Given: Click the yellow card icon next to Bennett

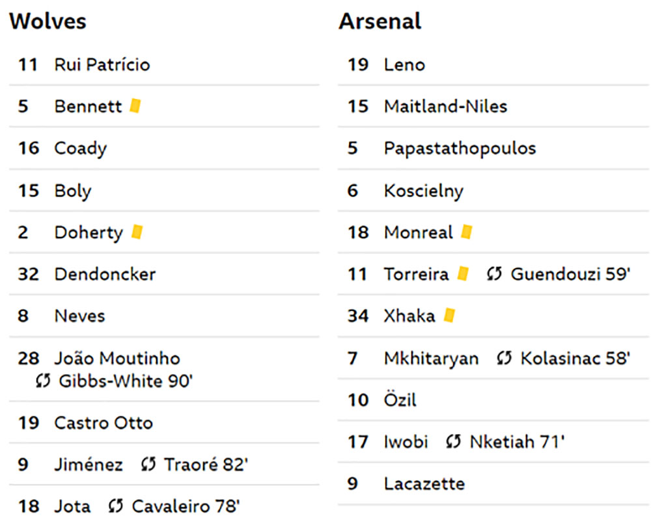Looking at the screenshot, I should [135, 106].
